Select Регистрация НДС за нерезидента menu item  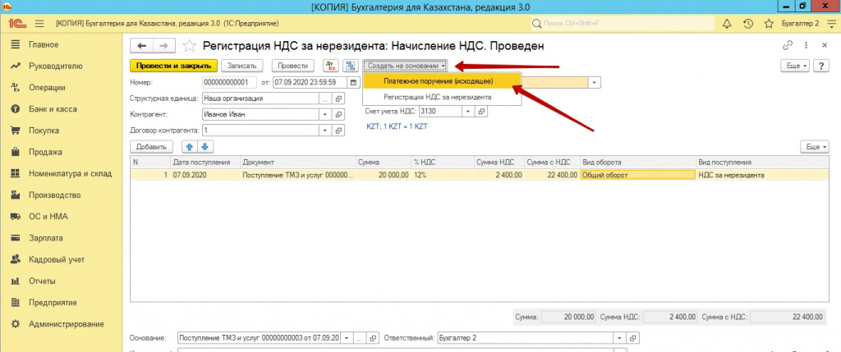point(442,97)
